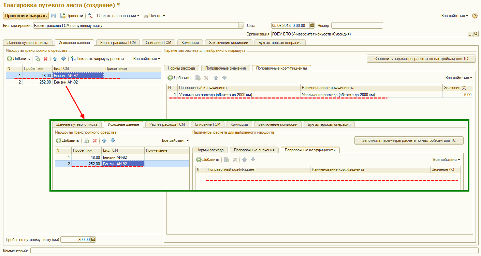The height and width of the screenshot is (256, 481).
Task: Click Увеличение расхода cell under Поправочный коэффициент
Action: 239,94
